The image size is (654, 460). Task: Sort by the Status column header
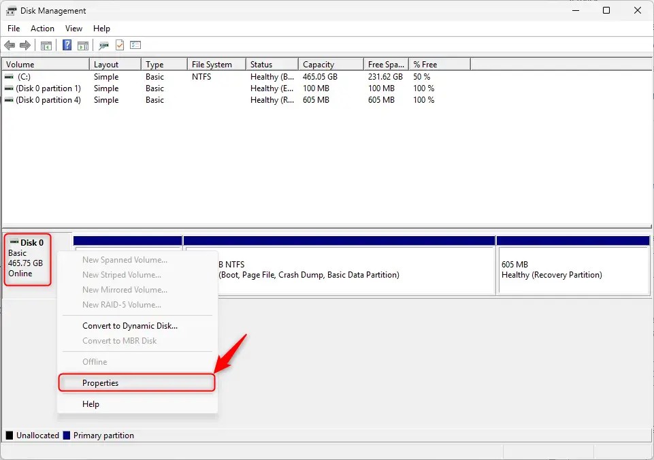pos(272,65)
